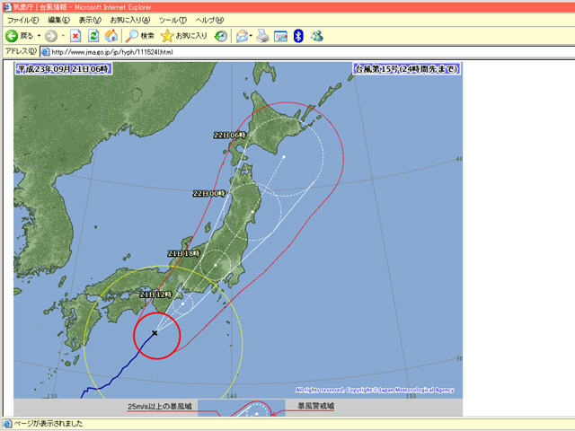575x431 pixels.
Task: Open the Mail button dropdown
Action: pos(251,36)
